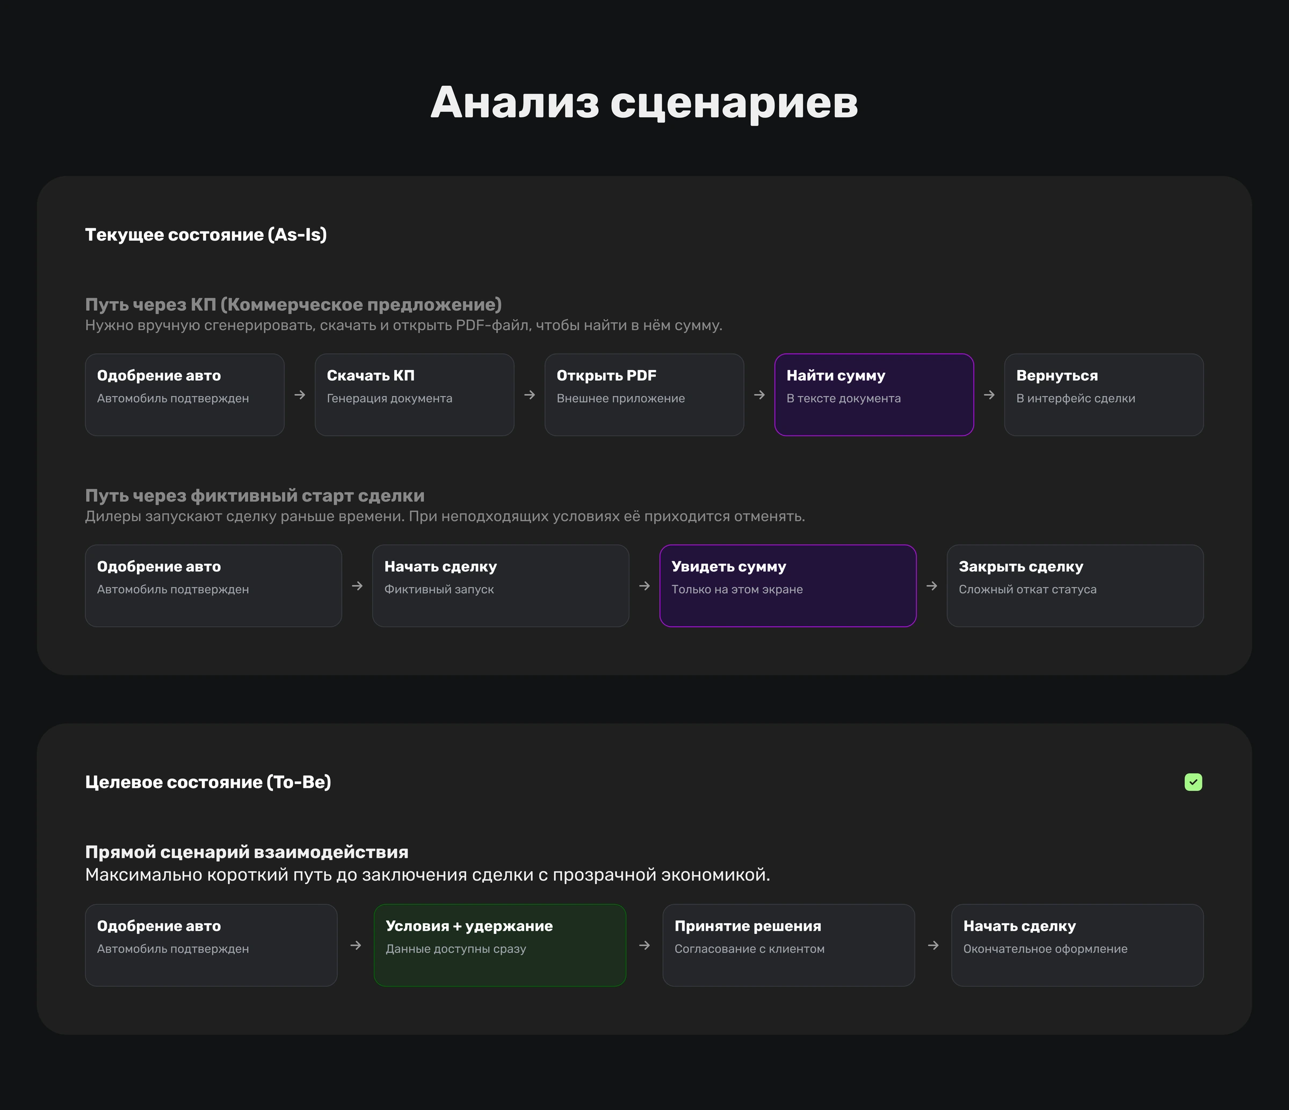Click arrow between 'Открыть PDF' and 'Найти сумму'
This screenshot has width=1289, height=1110.
(759, 395)
